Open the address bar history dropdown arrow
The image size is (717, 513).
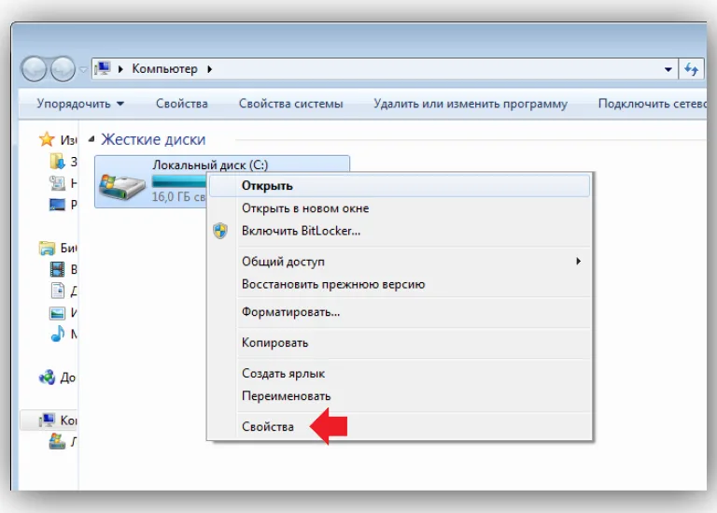(668, 69)
